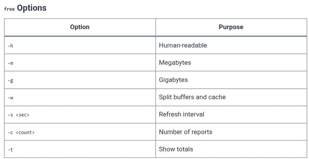
Task: Select the 'Refresh interval' text
Action: 182,114
